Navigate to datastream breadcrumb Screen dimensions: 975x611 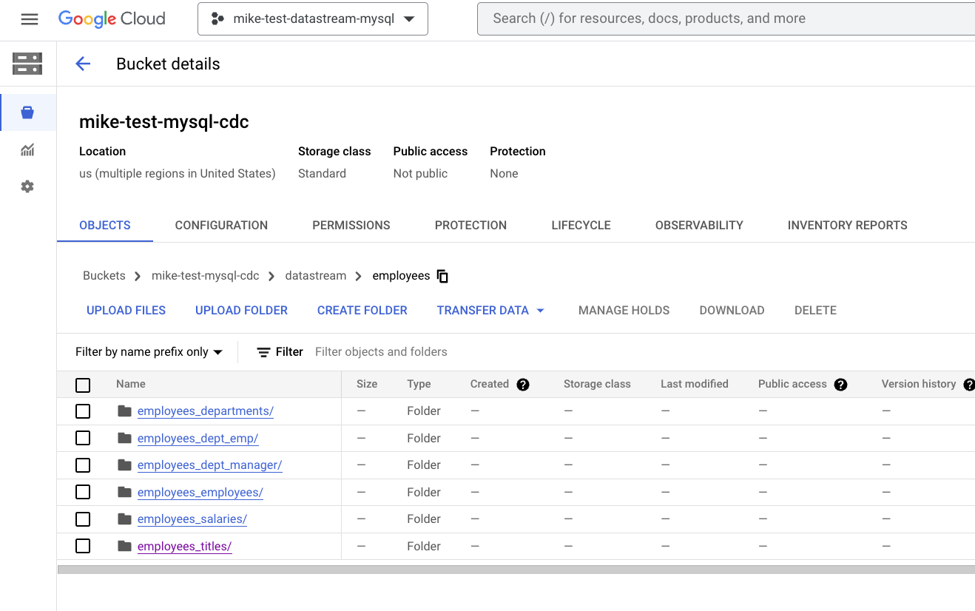[316, 276]
